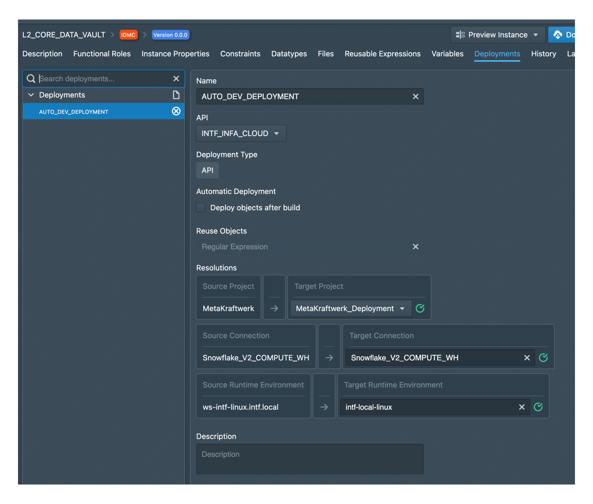
Task: Clear the Target Connection value
Action: tap(527, 358)
